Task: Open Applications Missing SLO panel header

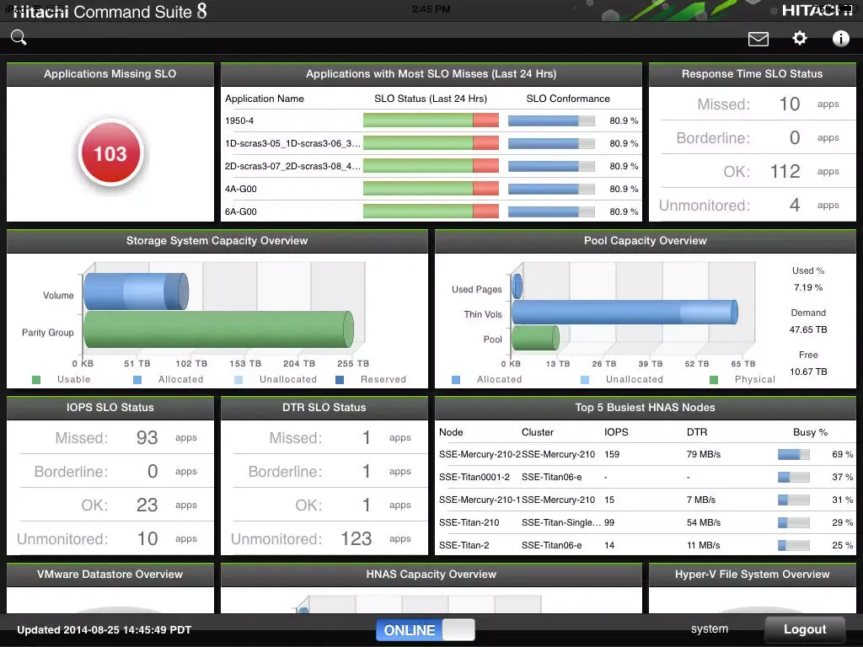Action: tap(110, 74)
